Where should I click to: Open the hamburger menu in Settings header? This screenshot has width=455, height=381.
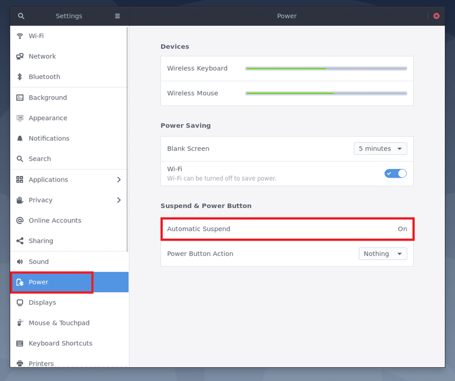pos(118,16)
